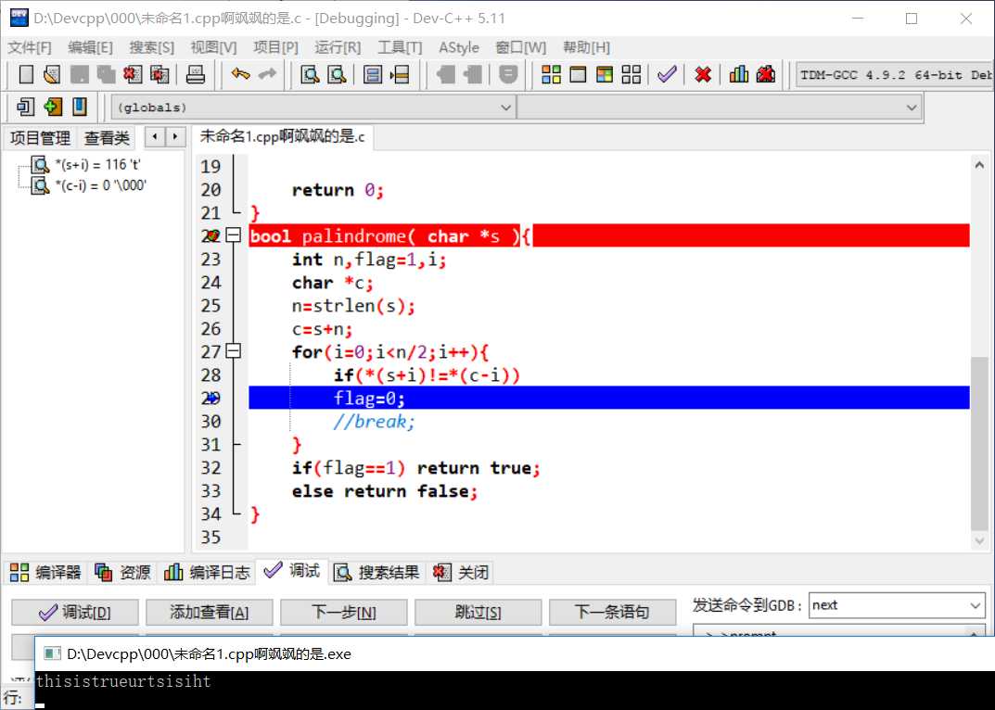Collapse the for loop fold at line 27
The height and width of the screenshot is (710, 995).
pyautogui.click(x=234, y=351)
